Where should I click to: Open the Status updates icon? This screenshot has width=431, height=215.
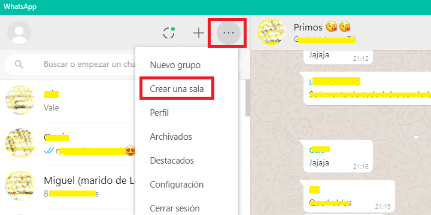click(169, 33)
